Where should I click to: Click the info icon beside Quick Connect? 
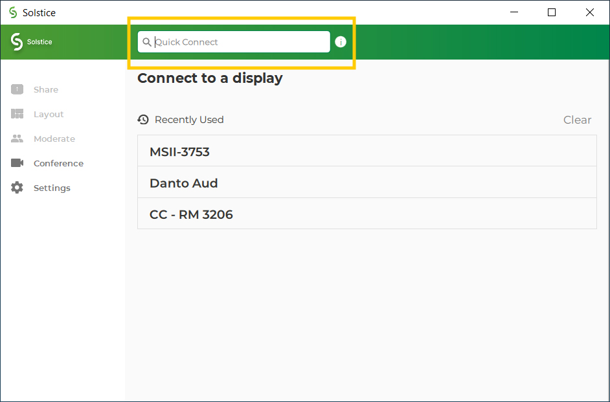point(341,41)
